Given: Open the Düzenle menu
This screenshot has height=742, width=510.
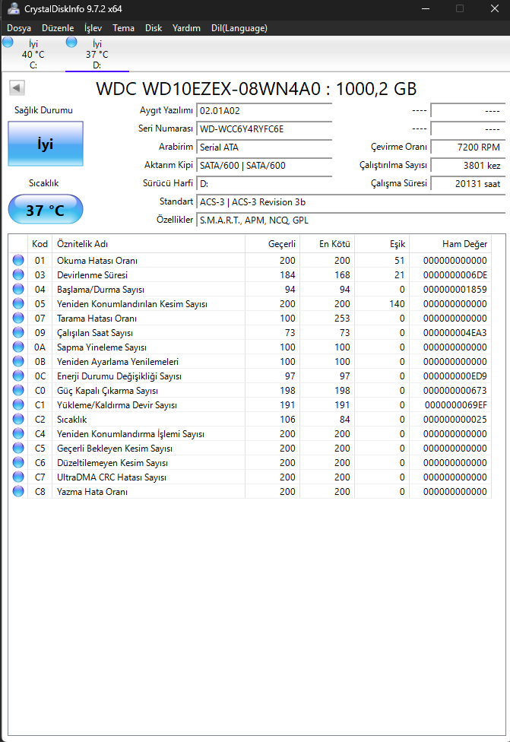Looking at the screenshot, I should [x=58, y=28].
